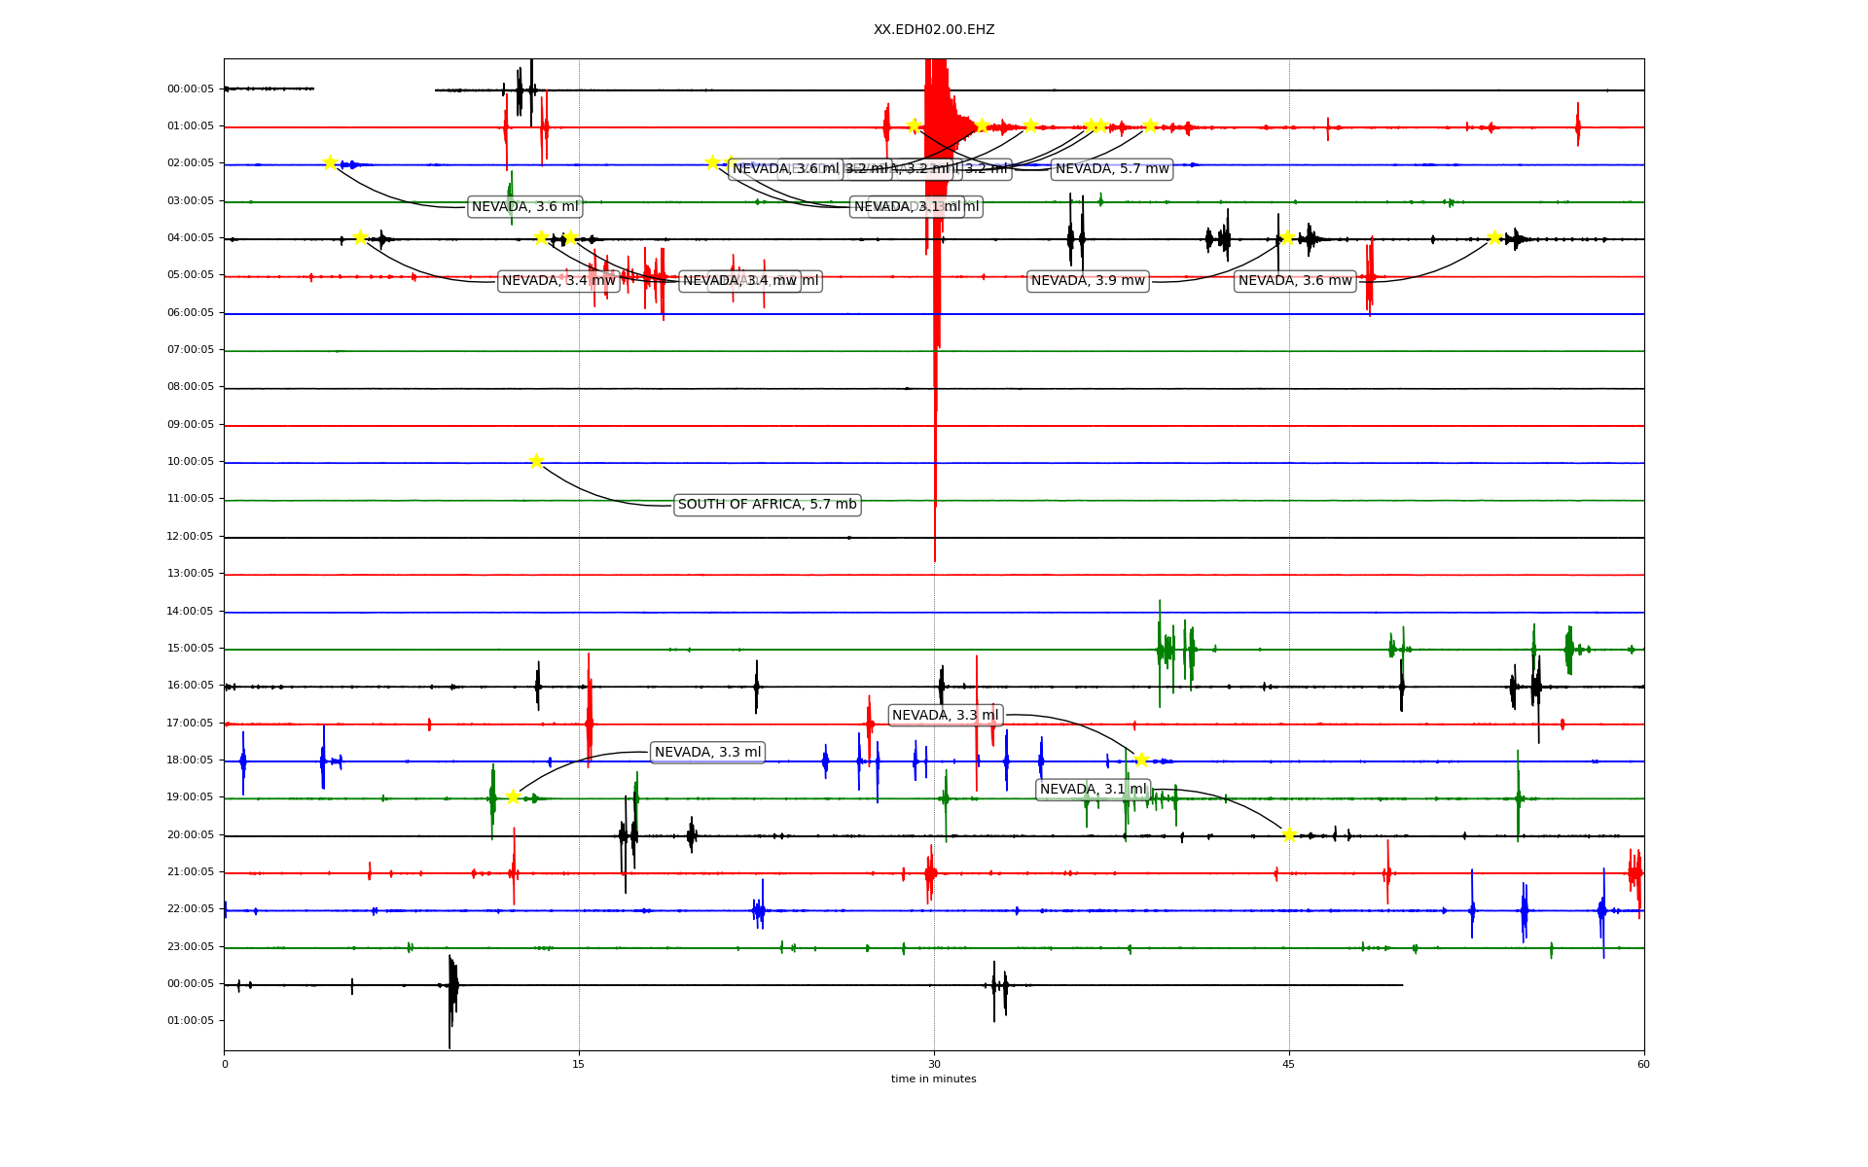
Task: Click the yellow star on the 18:00:05 trace
Action: pos(1141,760)
